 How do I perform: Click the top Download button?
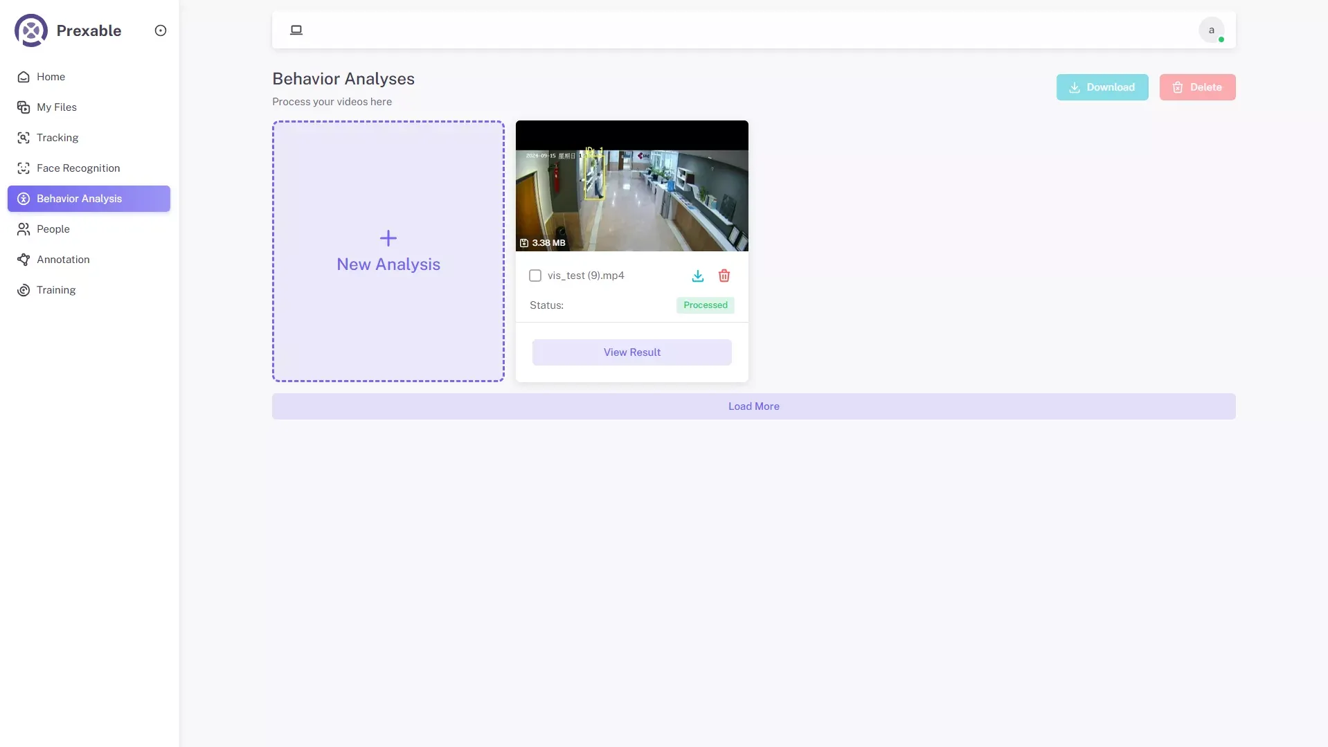tap(1102, 87)
